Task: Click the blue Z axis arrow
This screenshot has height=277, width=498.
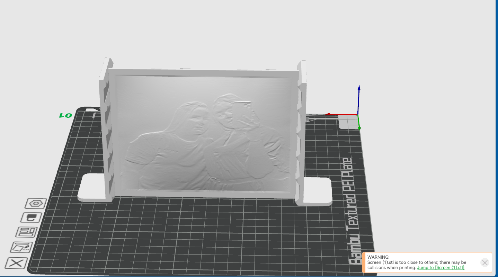Action: click(x=359, y=99)
